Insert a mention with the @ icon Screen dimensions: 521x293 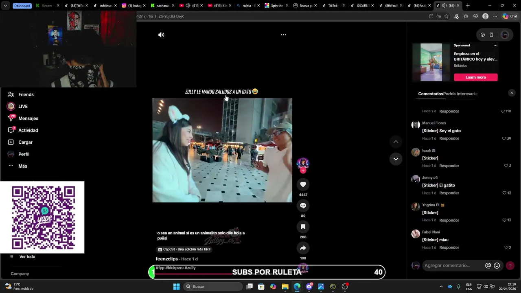(488, 266)
